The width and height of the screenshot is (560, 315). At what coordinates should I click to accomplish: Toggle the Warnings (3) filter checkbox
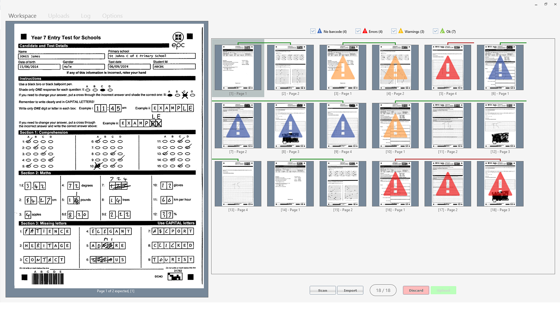click(394, 31)
